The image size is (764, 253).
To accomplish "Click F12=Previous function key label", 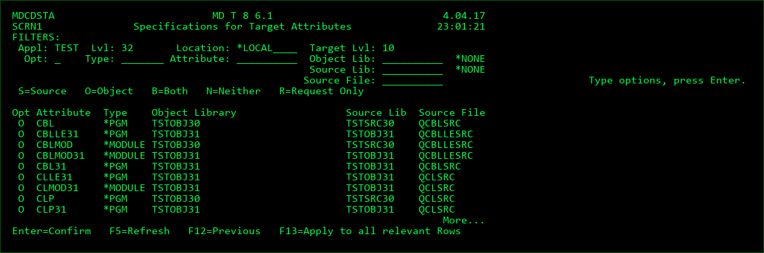I will point(224,231).
